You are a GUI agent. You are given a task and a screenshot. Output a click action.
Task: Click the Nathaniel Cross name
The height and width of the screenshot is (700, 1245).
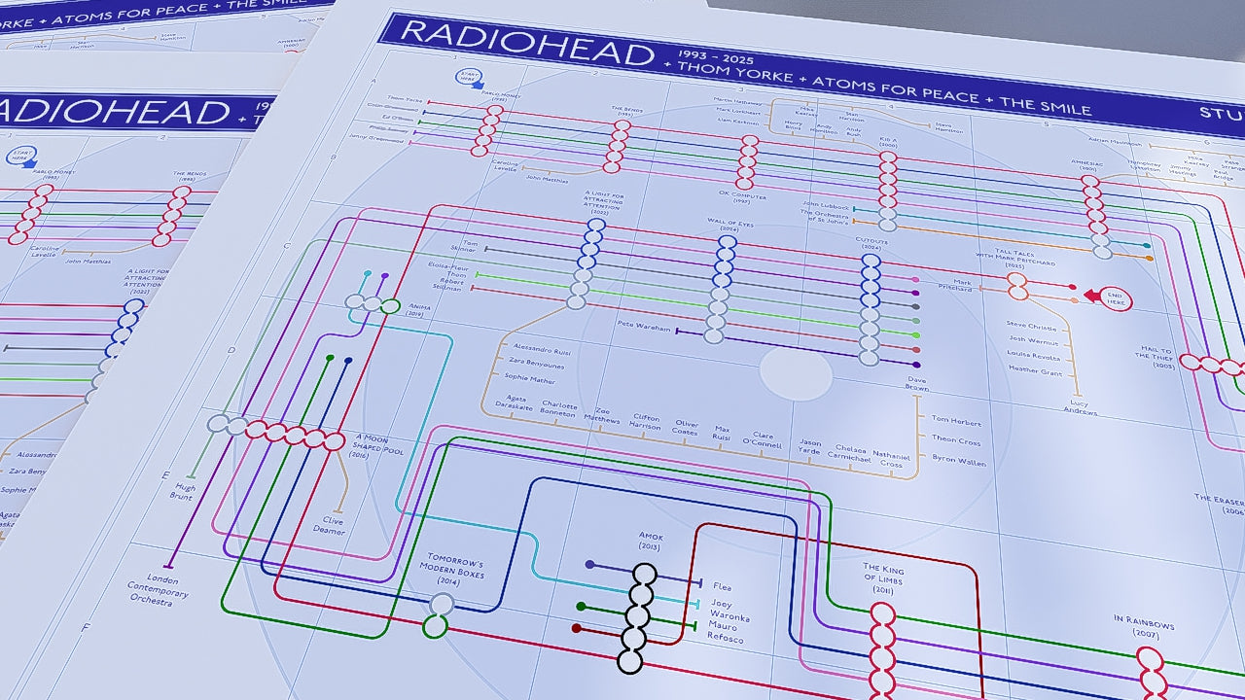click(891, 459)
